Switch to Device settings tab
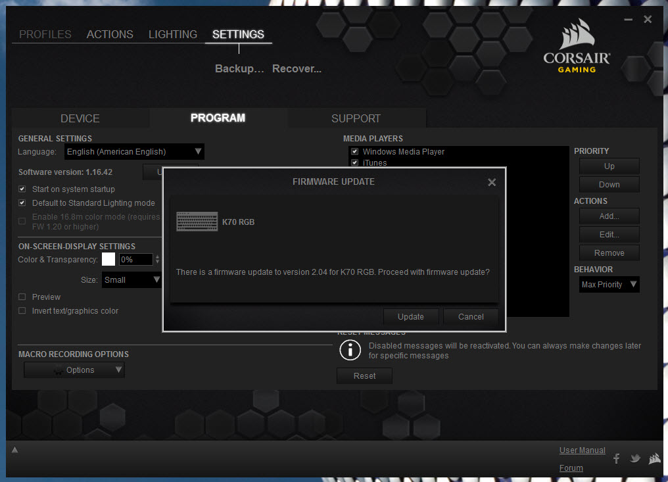668x482 pixels. [80, 118]
